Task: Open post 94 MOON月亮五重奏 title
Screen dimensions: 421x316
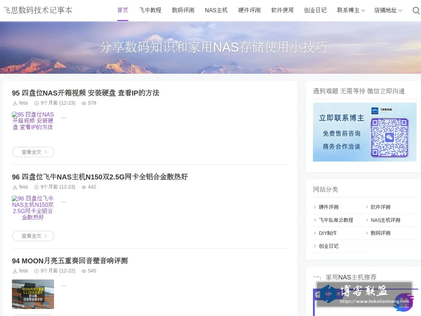Action: pos(70,261)
